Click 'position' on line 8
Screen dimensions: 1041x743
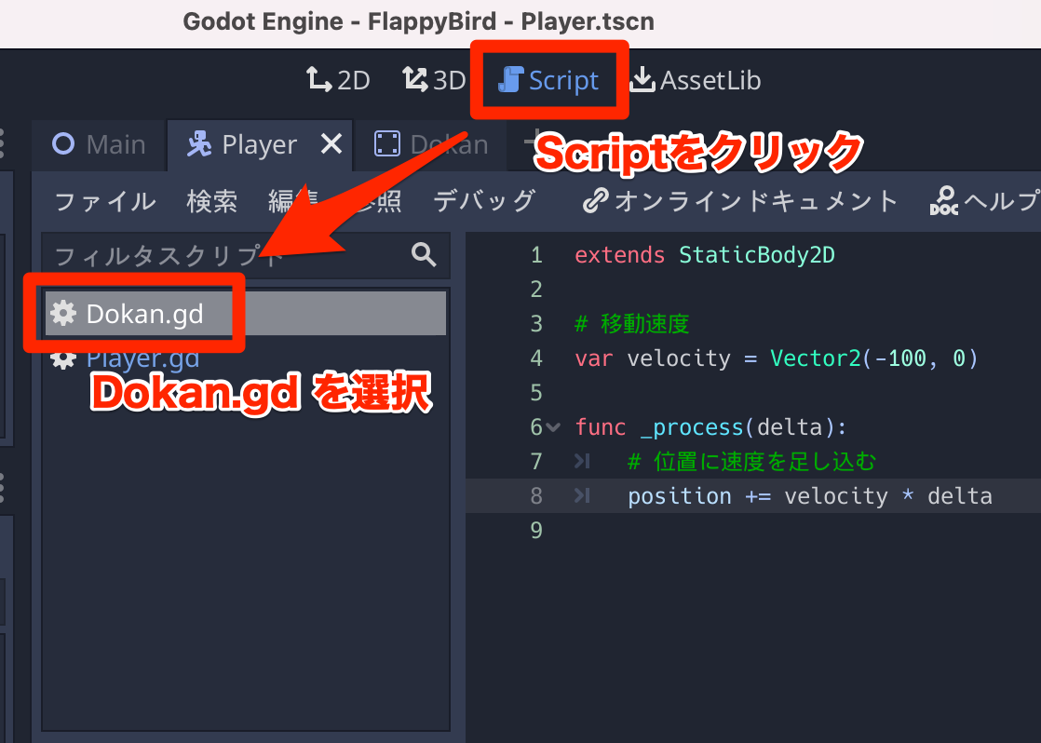coord(679,496)
